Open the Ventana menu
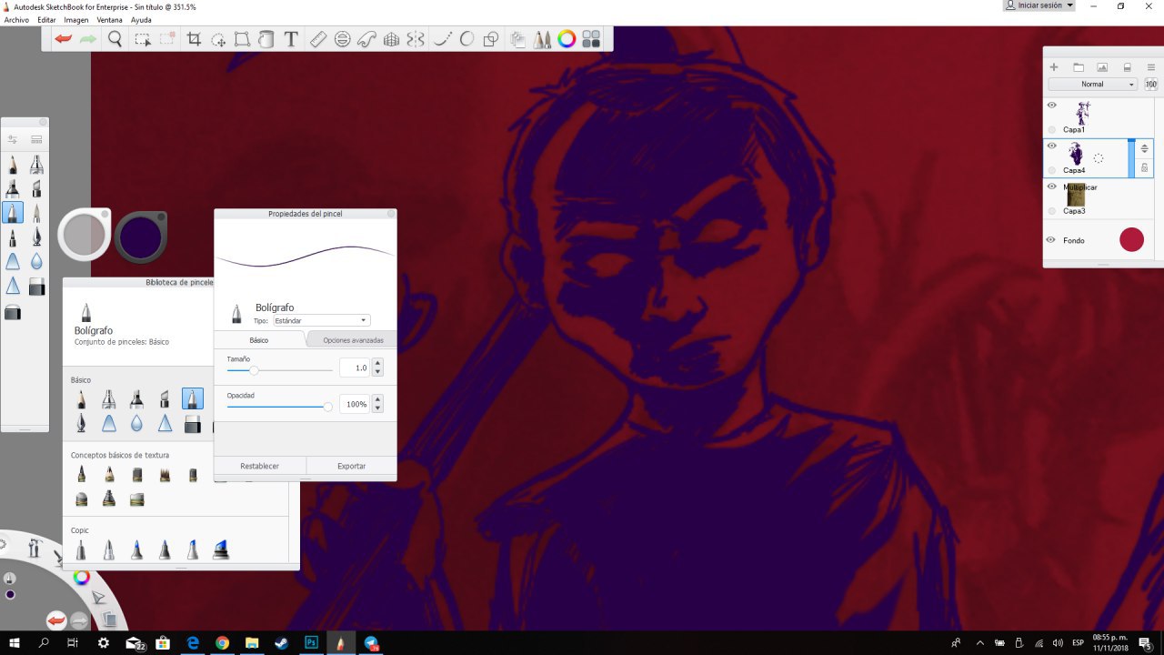The image size is (1164, 655). tap(109, 19)
